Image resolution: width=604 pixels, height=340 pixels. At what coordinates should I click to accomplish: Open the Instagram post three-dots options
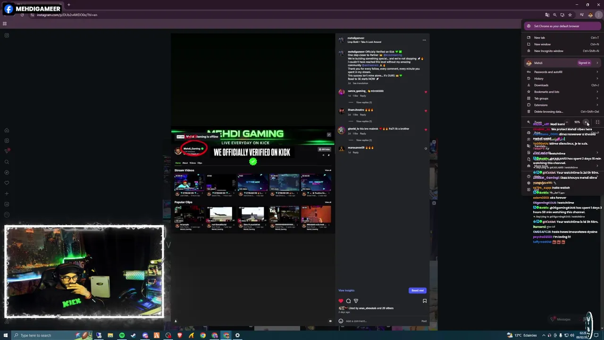[x=424, y=40]
